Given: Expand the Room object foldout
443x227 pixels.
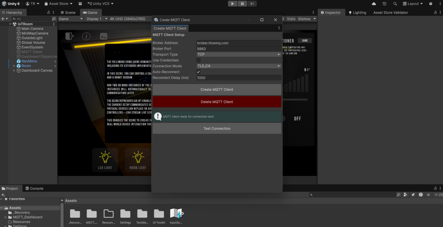Looking at the screenshot, I should [14, 66].
